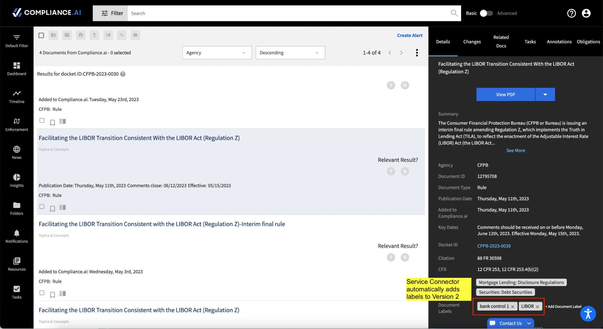Expand the View PDF dropdown arrow
This screenshot has width=603, height=329.
coord(545,94)
